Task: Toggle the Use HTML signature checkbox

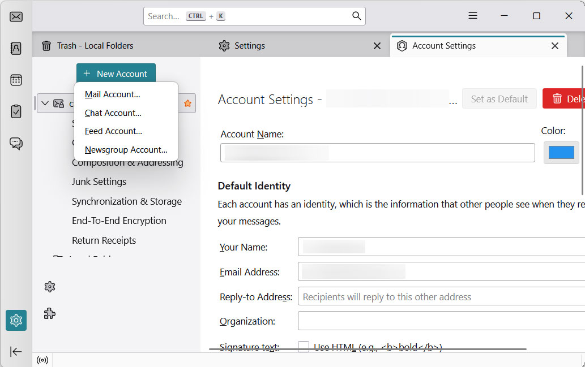Action: [x=304, y=347]
